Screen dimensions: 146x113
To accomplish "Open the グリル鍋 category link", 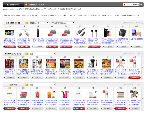I will (137, 15).
